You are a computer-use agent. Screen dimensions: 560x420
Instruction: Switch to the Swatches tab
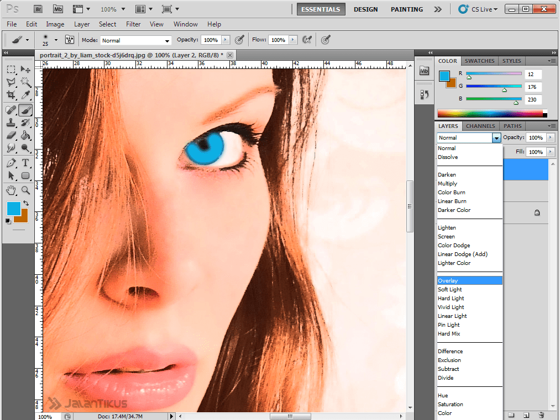pos(479,61)
